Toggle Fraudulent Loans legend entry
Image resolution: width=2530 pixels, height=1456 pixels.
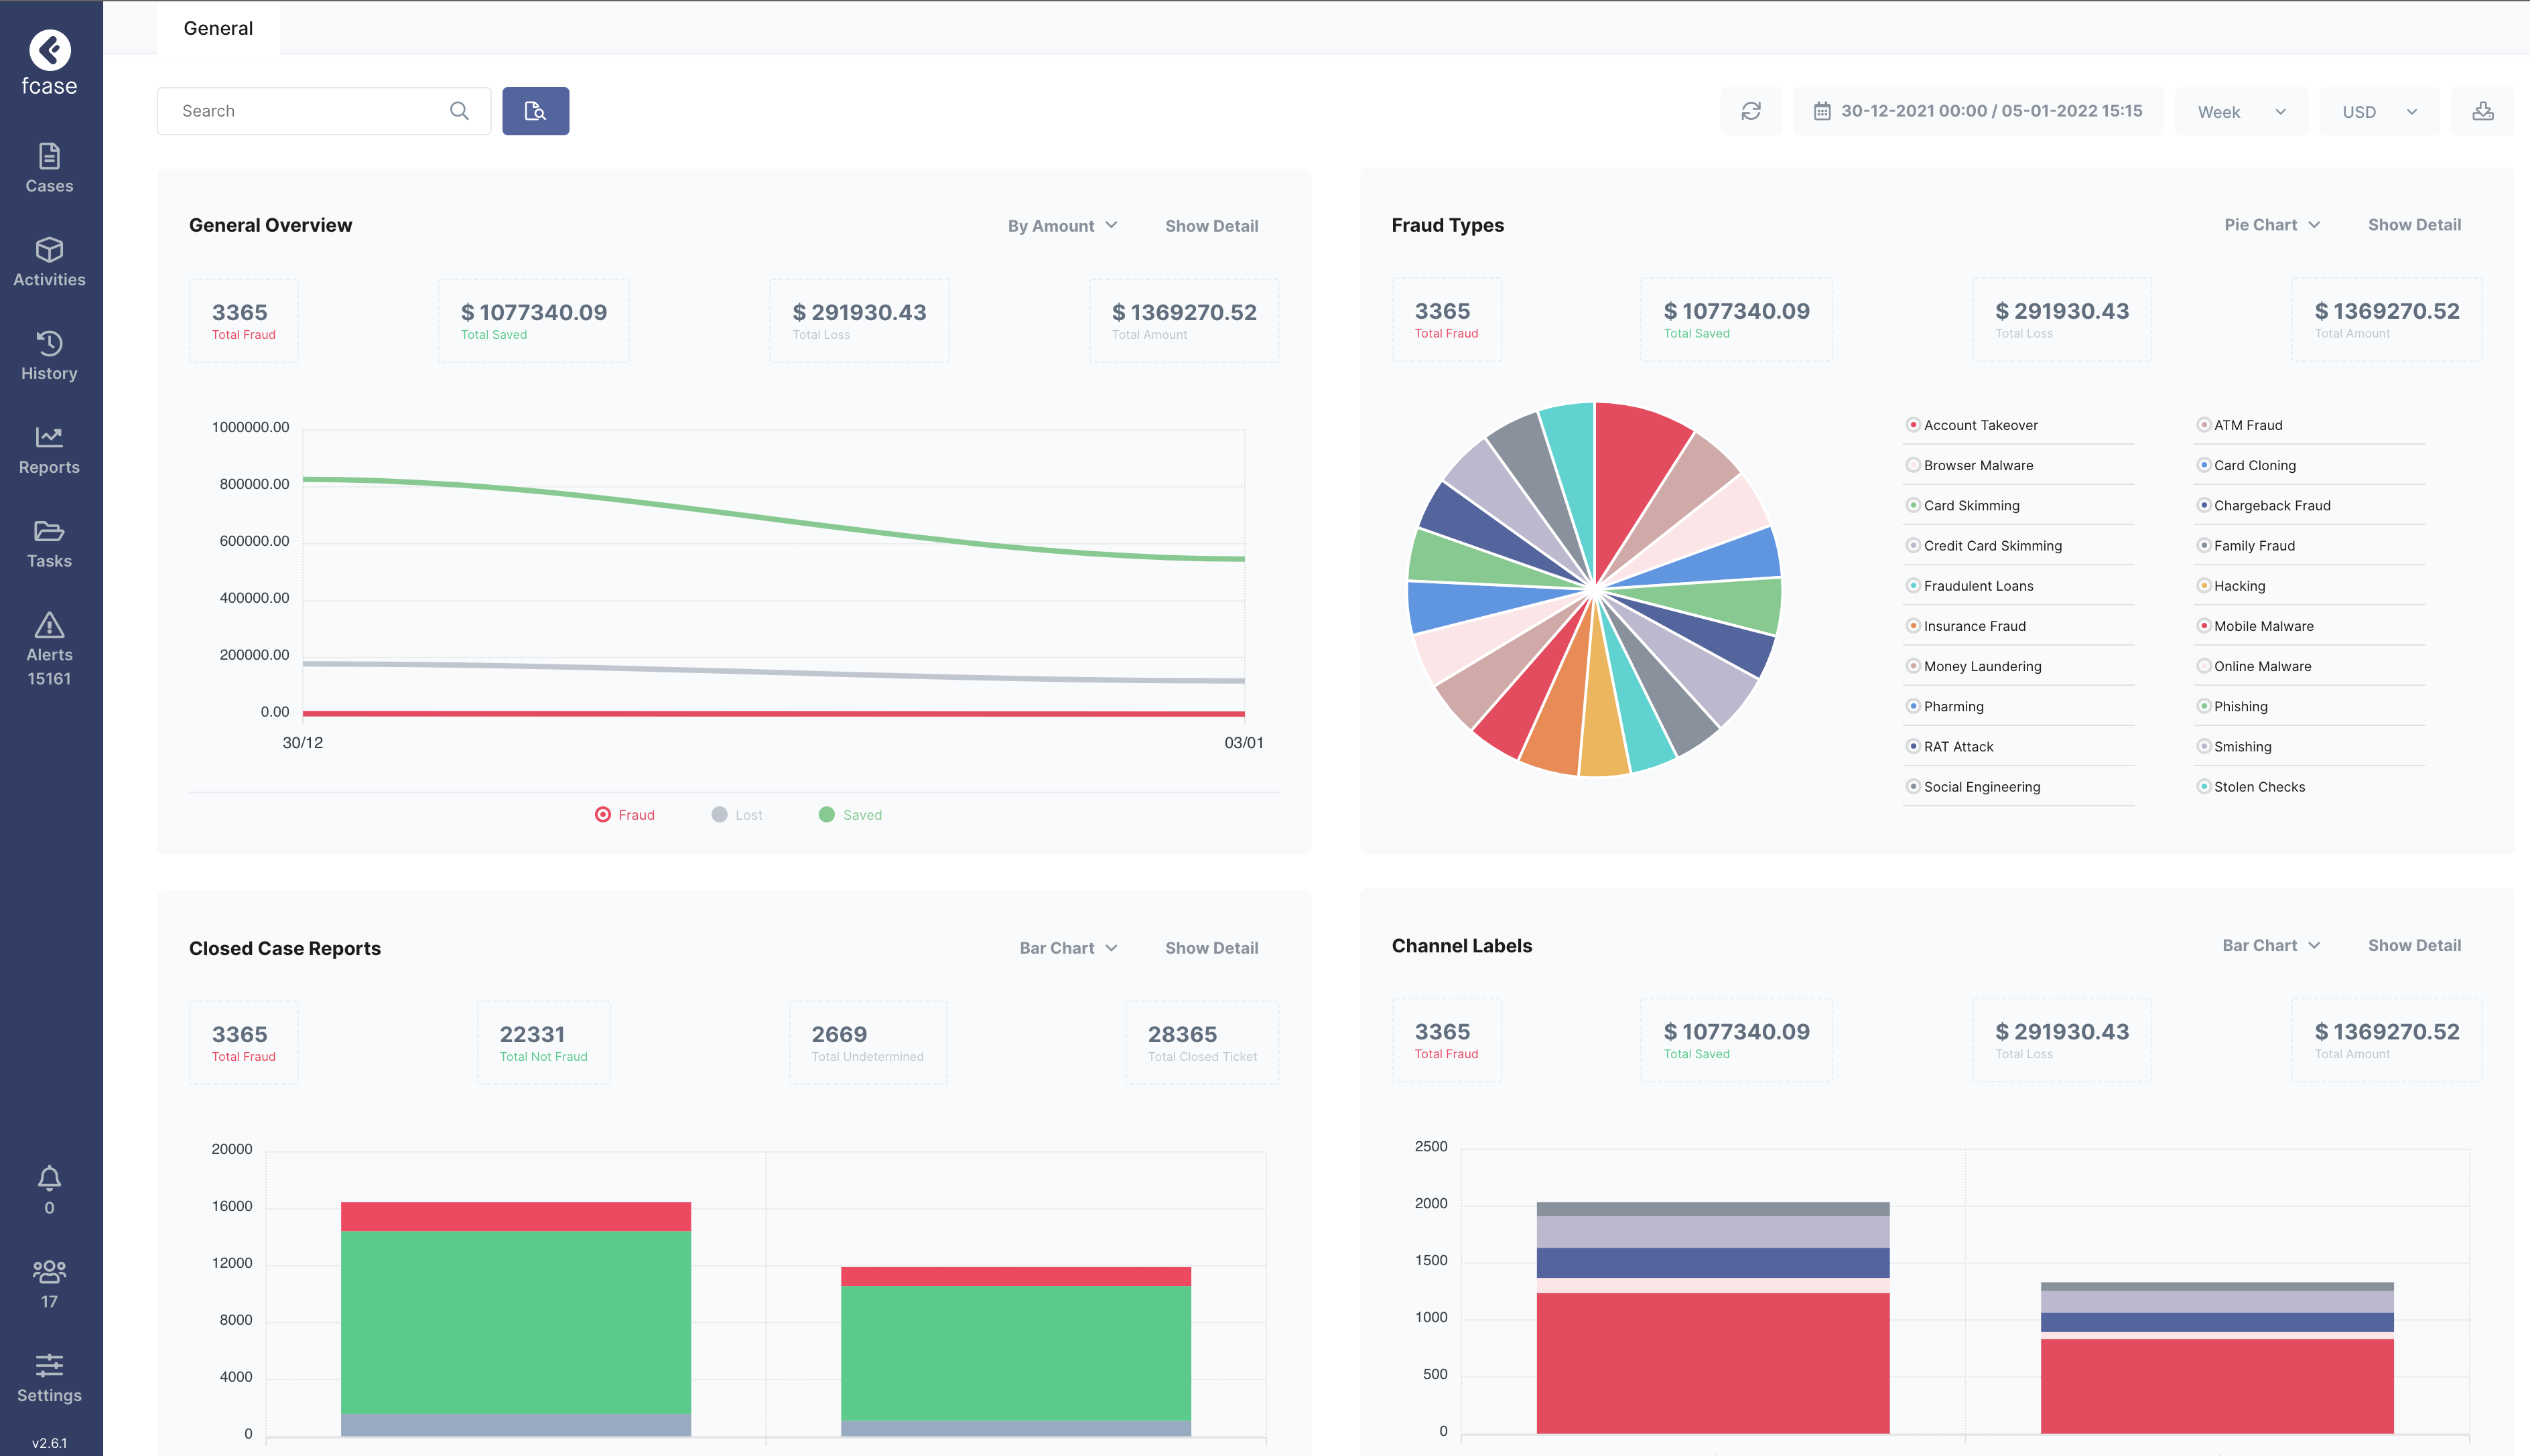click(1970, 586)
